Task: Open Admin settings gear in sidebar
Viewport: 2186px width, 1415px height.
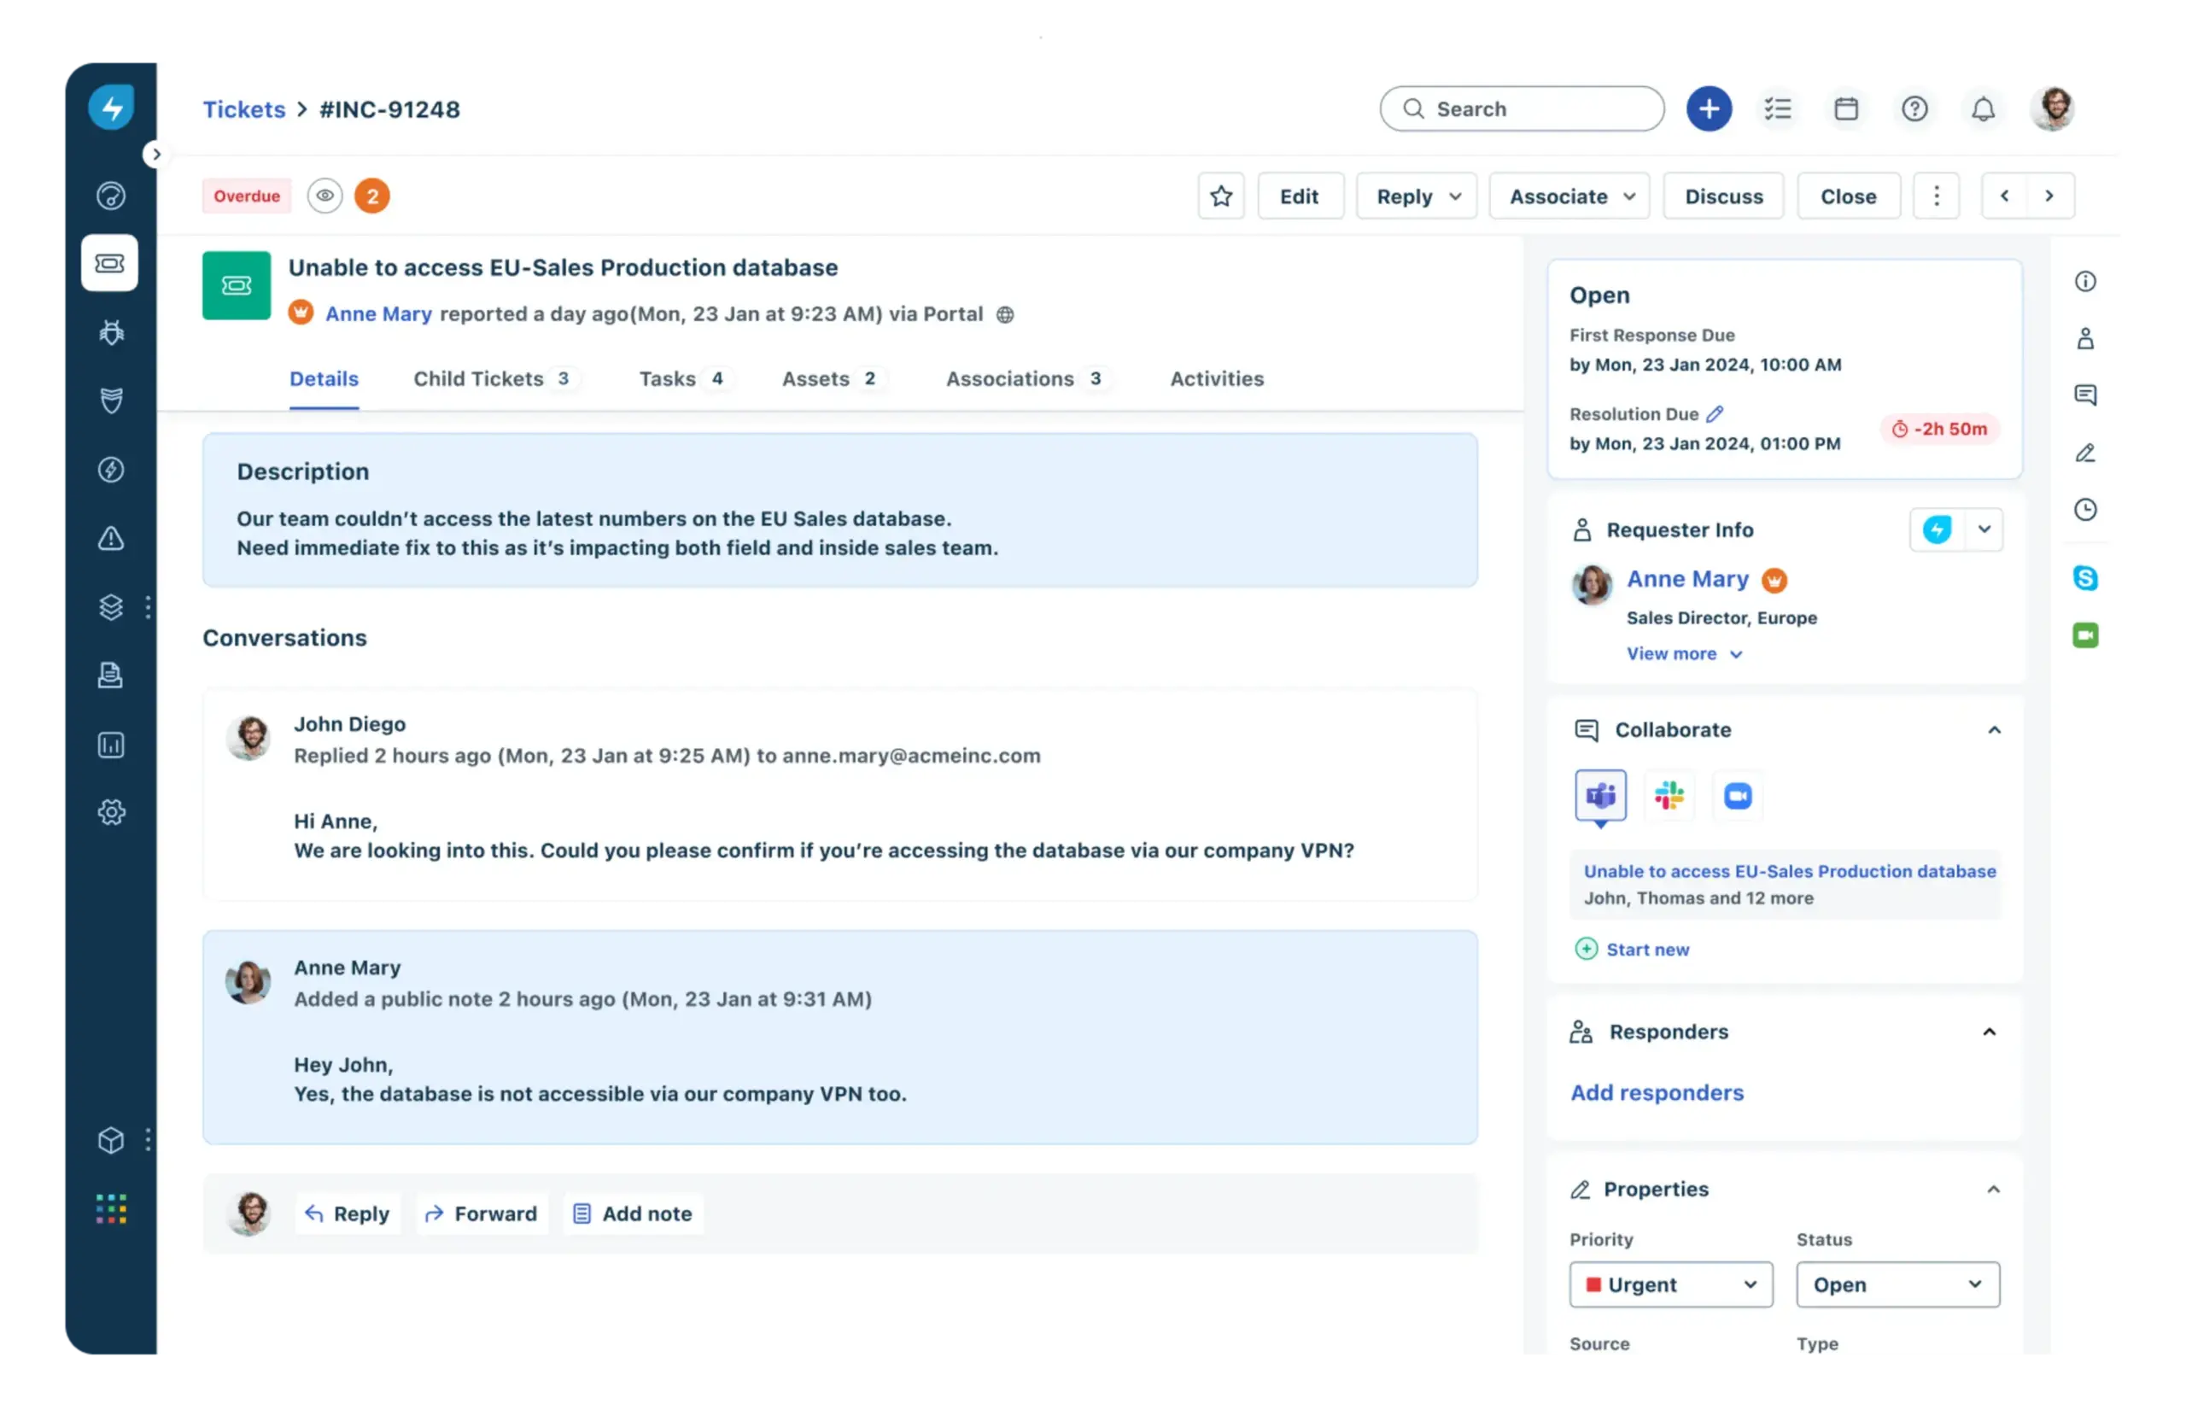Action: pyautogui.click(x=111, y=812)
